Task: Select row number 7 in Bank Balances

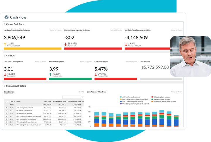Action: tap(6, 125)
